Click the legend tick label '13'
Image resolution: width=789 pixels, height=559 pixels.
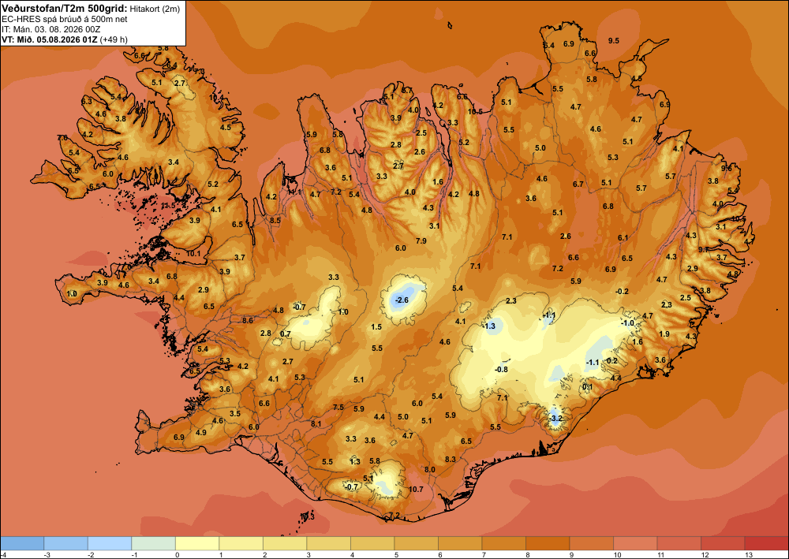[x=748, y=554]
